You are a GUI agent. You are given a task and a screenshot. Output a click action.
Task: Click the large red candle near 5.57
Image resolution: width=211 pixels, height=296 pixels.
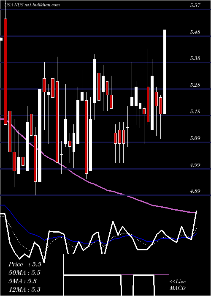5,71
